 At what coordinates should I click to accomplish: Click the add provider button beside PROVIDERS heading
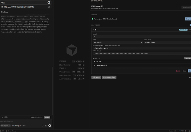pyautogui.click(x=190, y=25)
